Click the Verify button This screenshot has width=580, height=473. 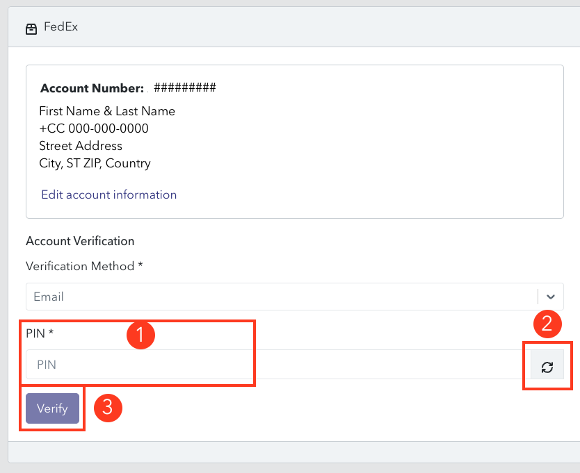tap(53, 408)
